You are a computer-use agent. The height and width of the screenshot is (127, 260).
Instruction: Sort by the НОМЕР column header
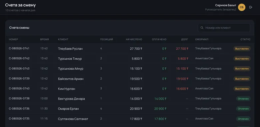(x=13, y=39)
